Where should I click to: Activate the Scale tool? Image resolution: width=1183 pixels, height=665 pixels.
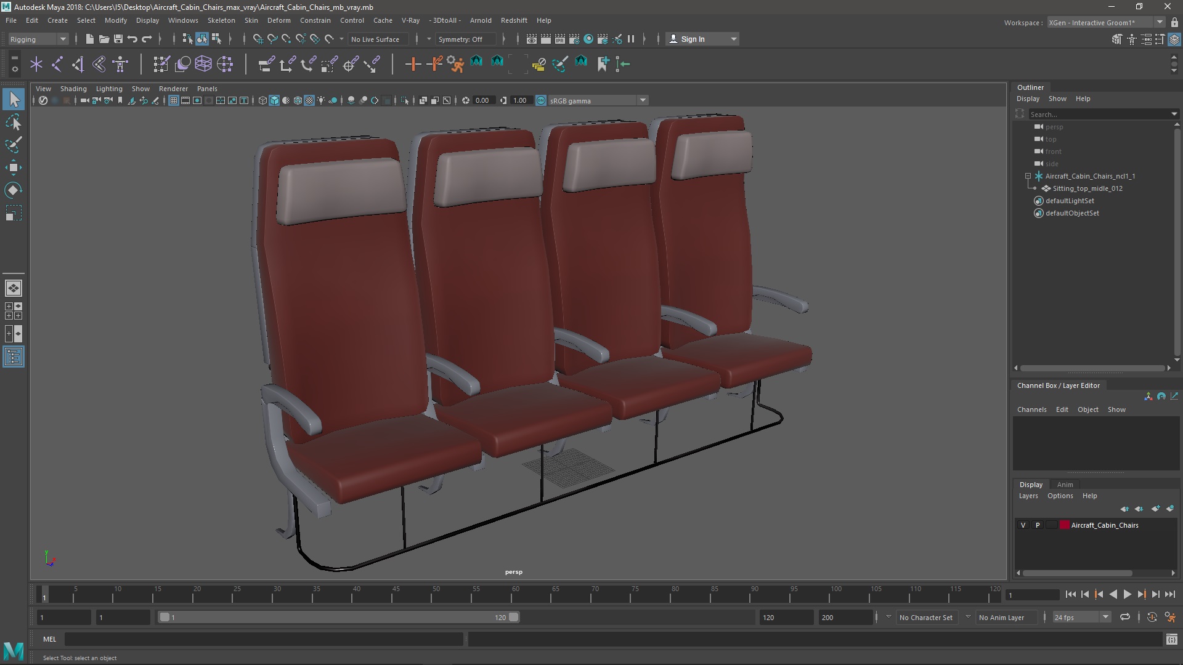14,213
